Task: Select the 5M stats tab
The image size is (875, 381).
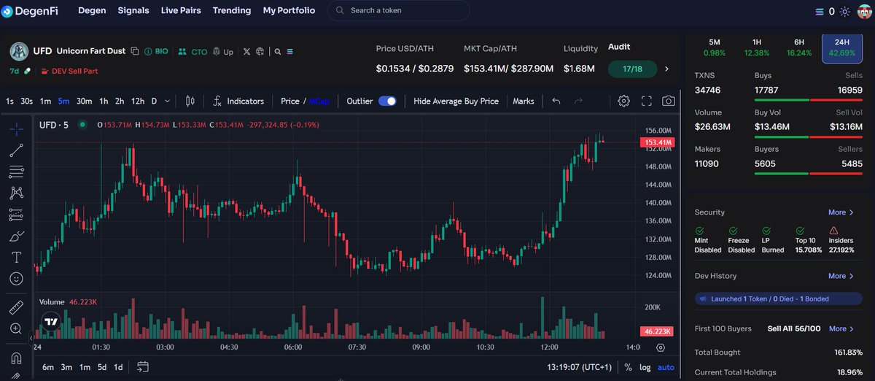Action: (x=715, y=47)
